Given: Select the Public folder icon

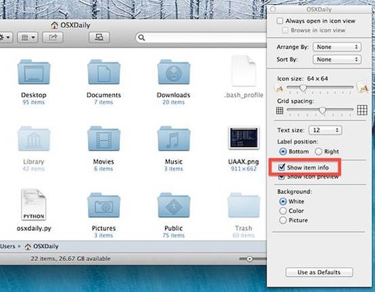Looking at the screenshot, I should click(x=174, y=206).
